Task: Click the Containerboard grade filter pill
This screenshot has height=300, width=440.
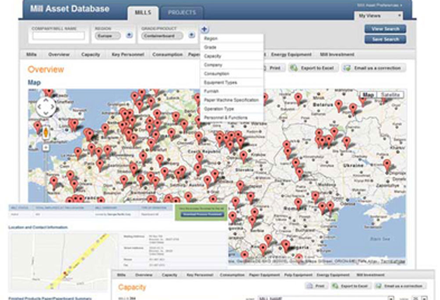Action: tap(162, 36)
